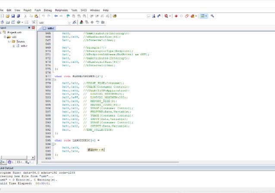Click the editor horizontal scrollbar
Image resolution: width=275 pixels, height=193 pixels.
[x=110, y=162]
